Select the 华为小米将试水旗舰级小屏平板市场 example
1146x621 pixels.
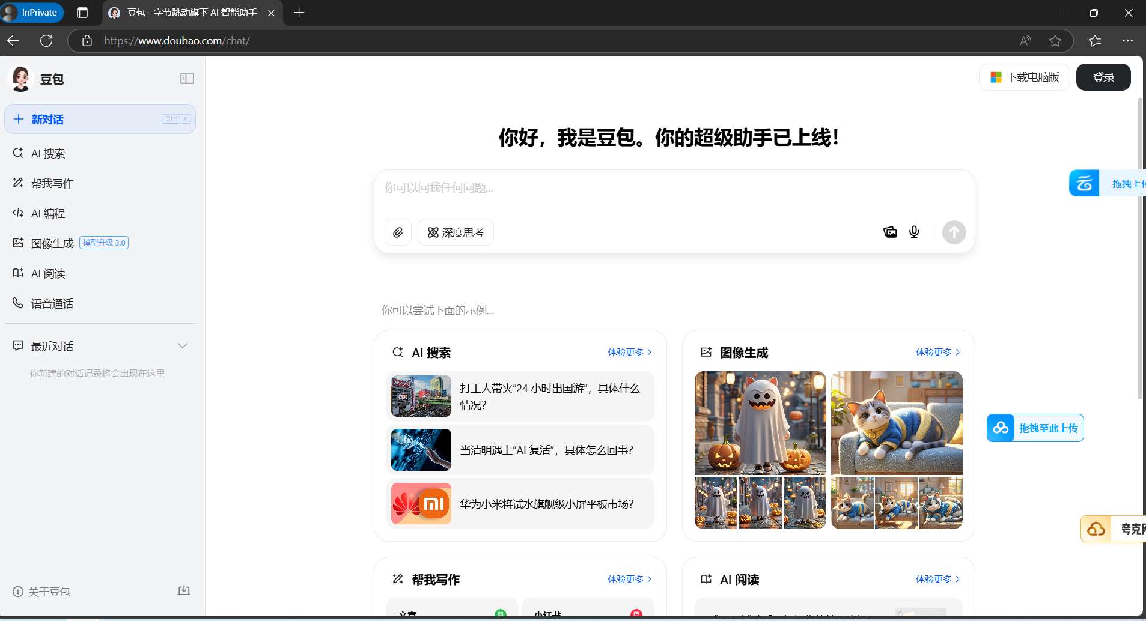520,504
